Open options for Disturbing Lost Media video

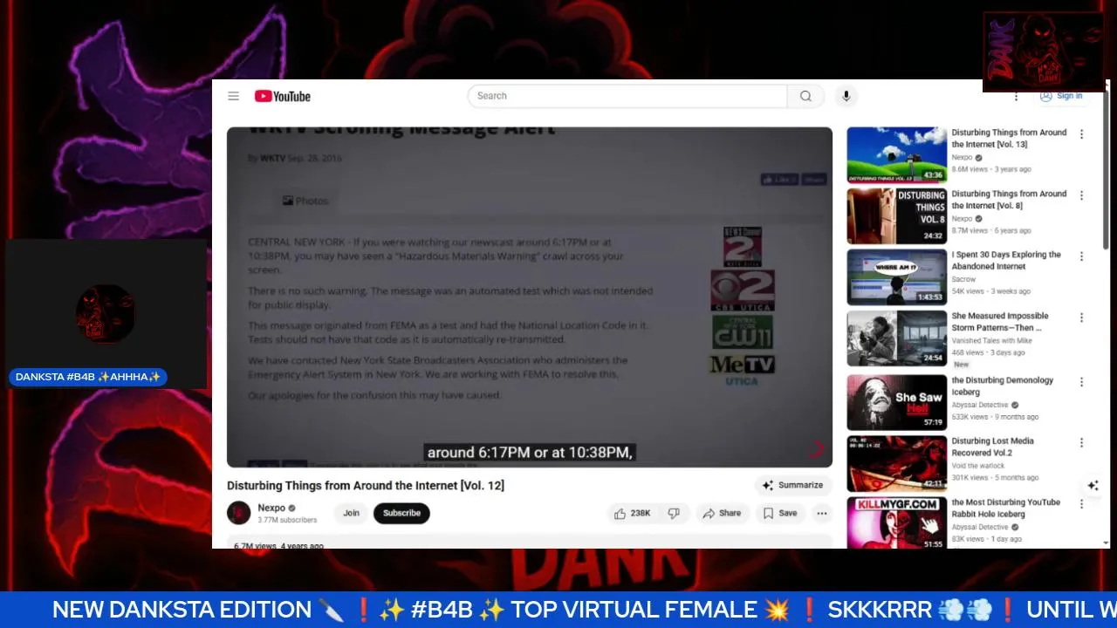tap(1081, 443)
